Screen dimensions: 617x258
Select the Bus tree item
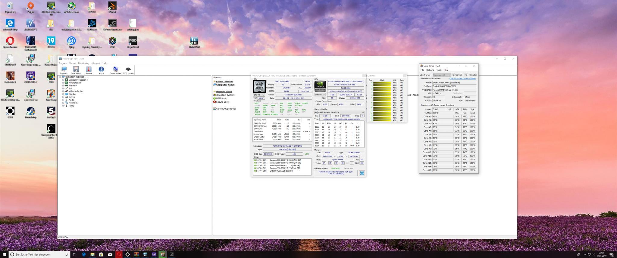tap(70, 89)
